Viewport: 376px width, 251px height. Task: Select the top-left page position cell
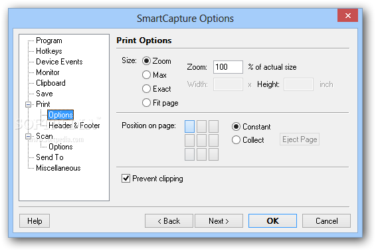tap(189, 126)
